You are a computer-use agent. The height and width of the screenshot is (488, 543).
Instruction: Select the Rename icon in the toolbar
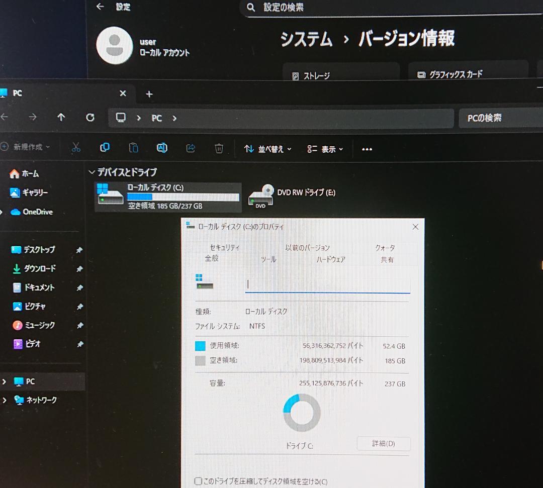162,148
